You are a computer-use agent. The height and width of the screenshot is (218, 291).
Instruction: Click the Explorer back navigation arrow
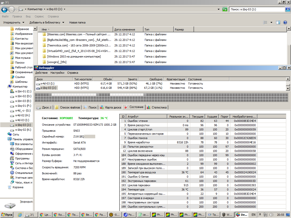pyautogui.click(x=4, y=9)
